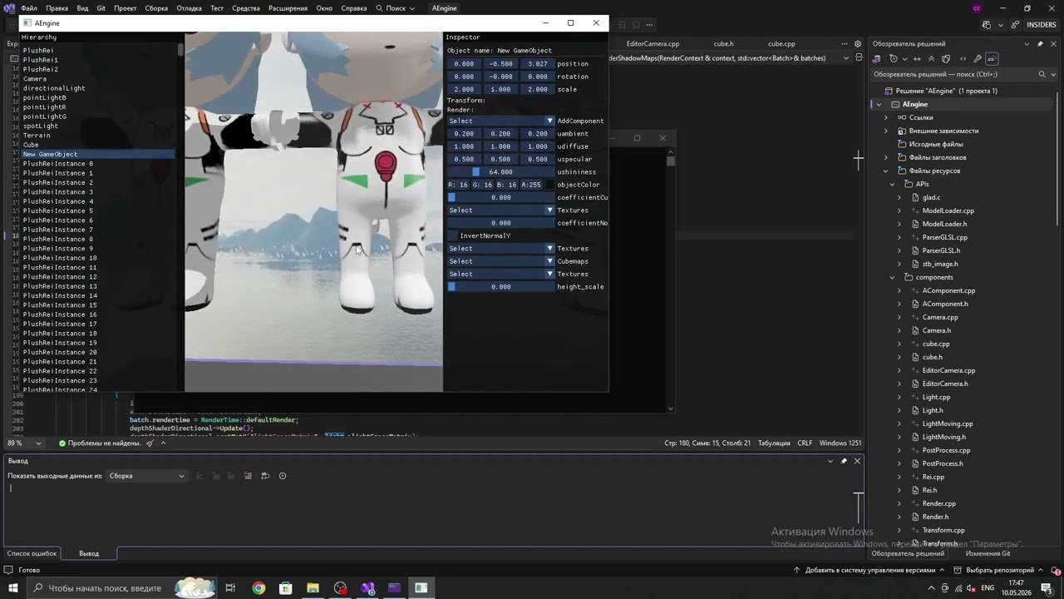Collapse the AEngine project node
Image resolution: width=1064 pixels, height=599 pixels.
tap(879, 104)
